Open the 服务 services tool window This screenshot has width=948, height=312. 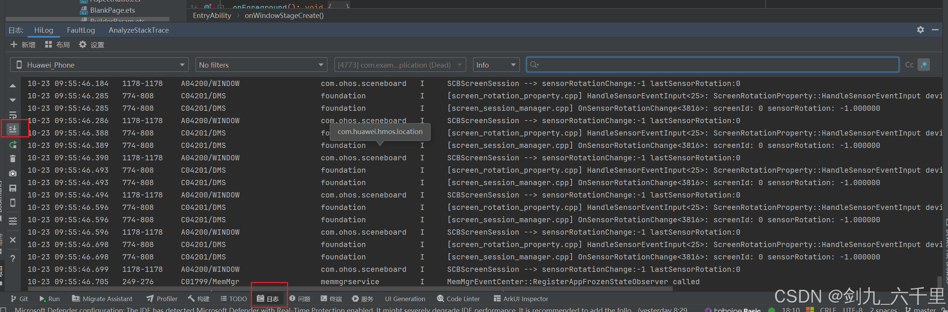[x=363, y=299]
